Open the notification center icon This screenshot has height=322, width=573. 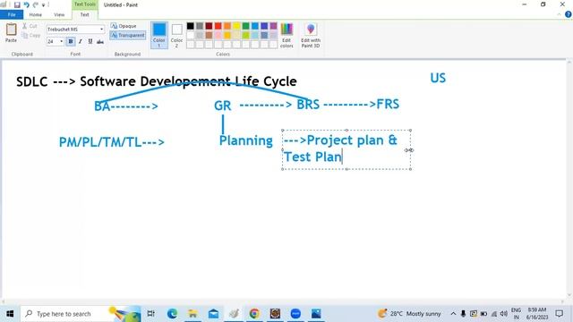coord(559,314)
